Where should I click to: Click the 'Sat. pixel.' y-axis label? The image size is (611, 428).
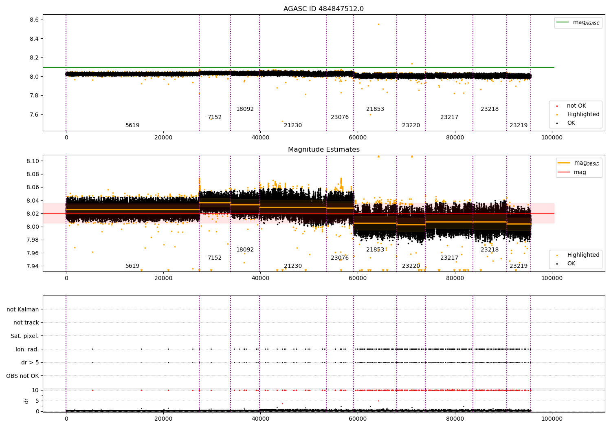[x=25, y=336]
